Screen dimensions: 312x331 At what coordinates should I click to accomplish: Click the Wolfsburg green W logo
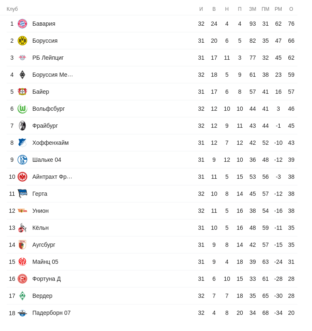[x=22, y=109]
